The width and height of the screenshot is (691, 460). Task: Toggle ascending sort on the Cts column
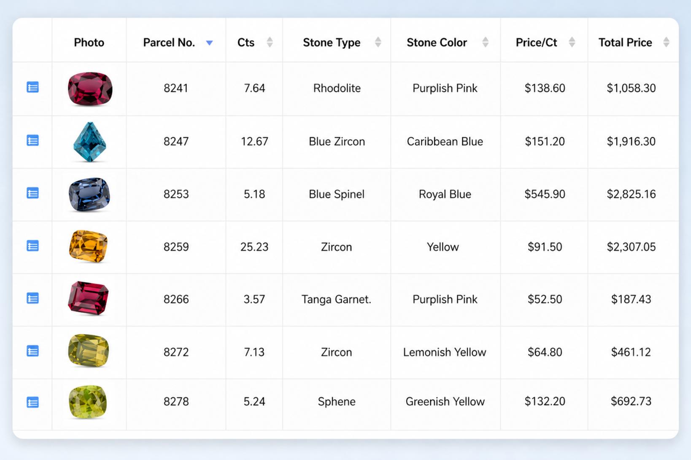(270, 42)
